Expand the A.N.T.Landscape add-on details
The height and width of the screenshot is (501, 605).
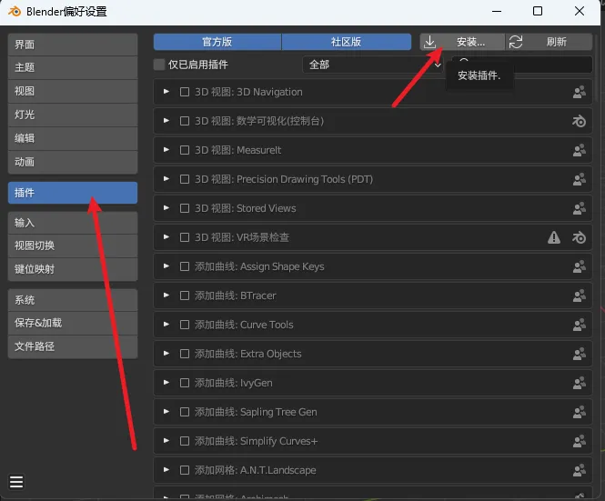[x=166, y=470]
